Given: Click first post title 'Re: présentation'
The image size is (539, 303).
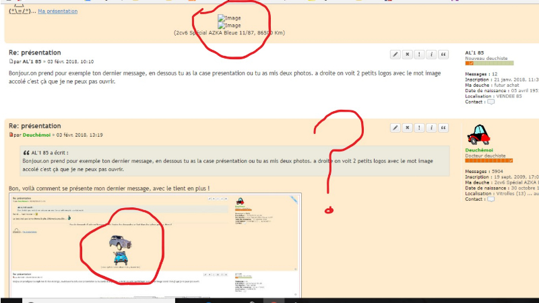Looking at the screenshot, I should (34, 53).
